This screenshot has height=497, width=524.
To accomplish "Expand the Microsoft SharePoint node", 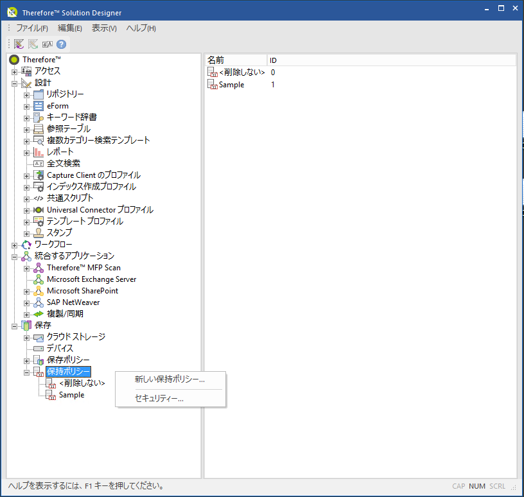I will pyautogui.click(x=26, y=292).
